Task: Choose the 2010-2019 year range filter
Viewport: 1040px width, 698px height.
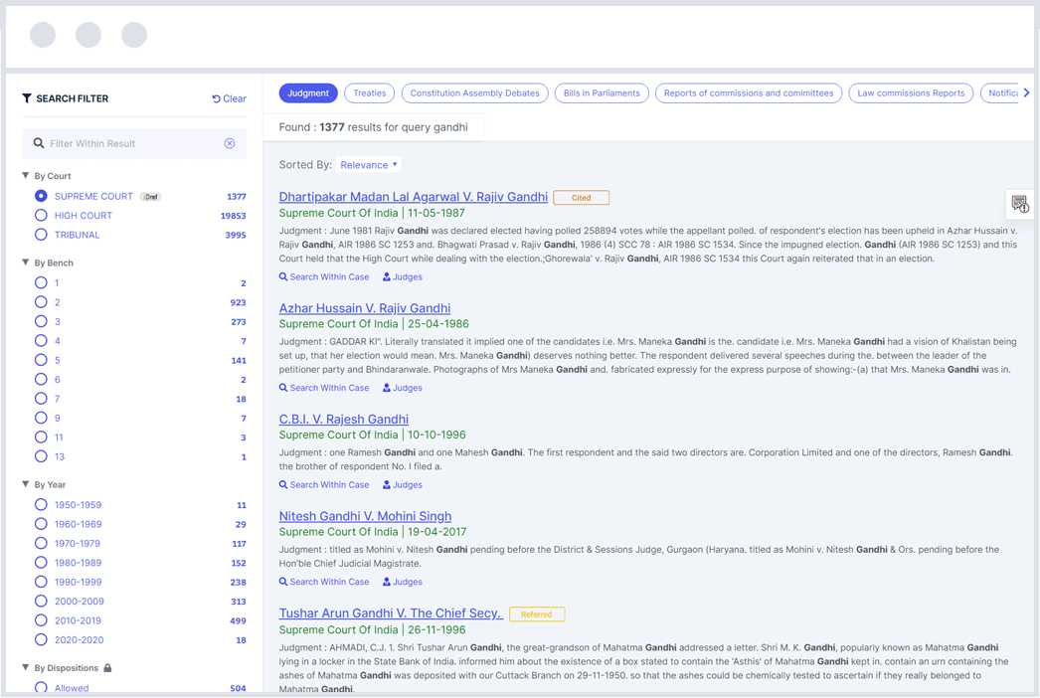Action: 41,620
